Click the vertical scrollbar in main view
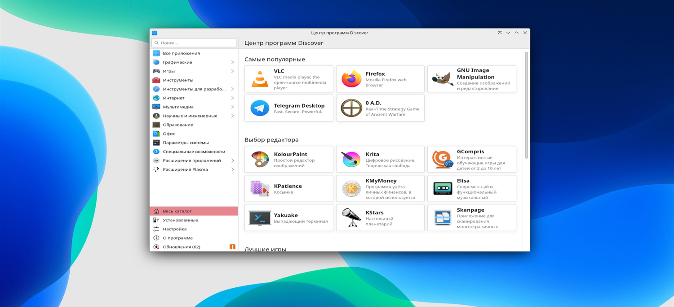Image resolution: width=674 pixels, height=307 pixels. click(526, 105)
